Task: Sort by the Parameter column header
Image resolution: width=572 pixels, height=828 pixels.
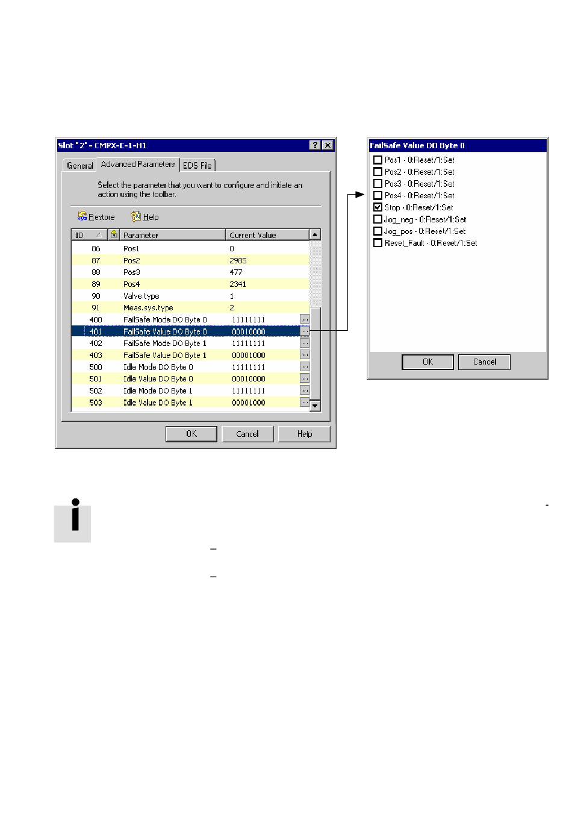Action: (172, 234)
